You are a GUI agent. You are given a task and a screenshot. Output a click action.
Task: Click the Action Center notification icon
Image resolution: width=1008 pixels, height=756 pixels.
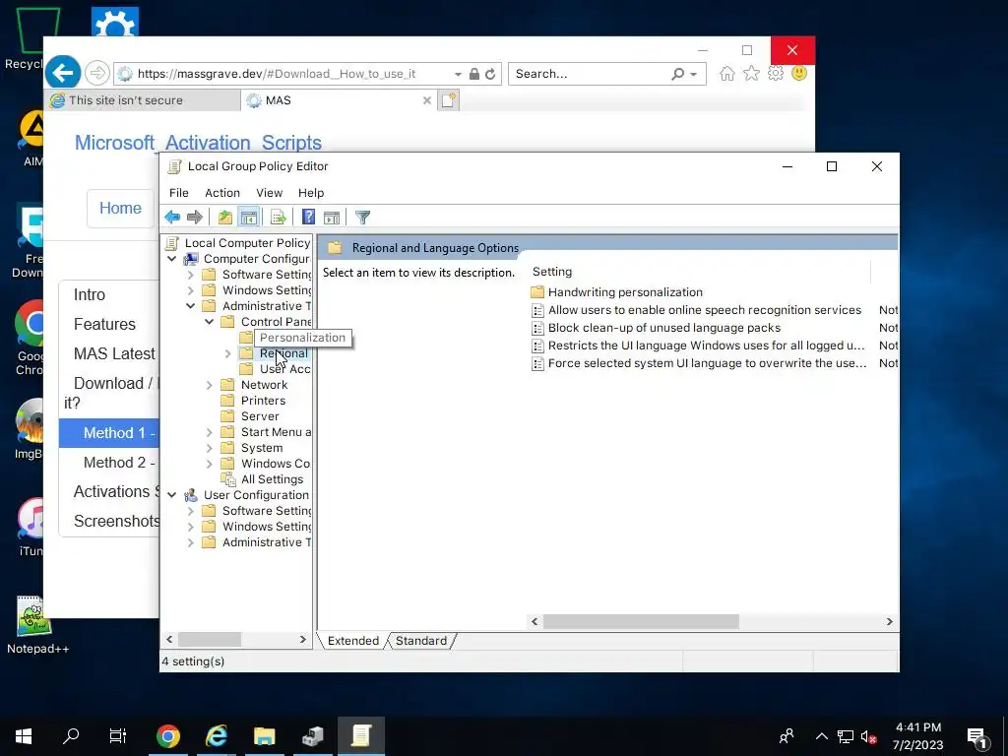coord(976,737)
